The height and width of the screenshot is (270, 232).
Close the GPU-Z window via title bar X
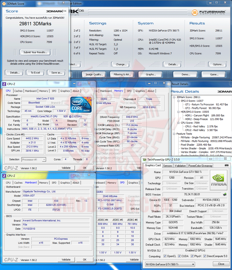225,159
